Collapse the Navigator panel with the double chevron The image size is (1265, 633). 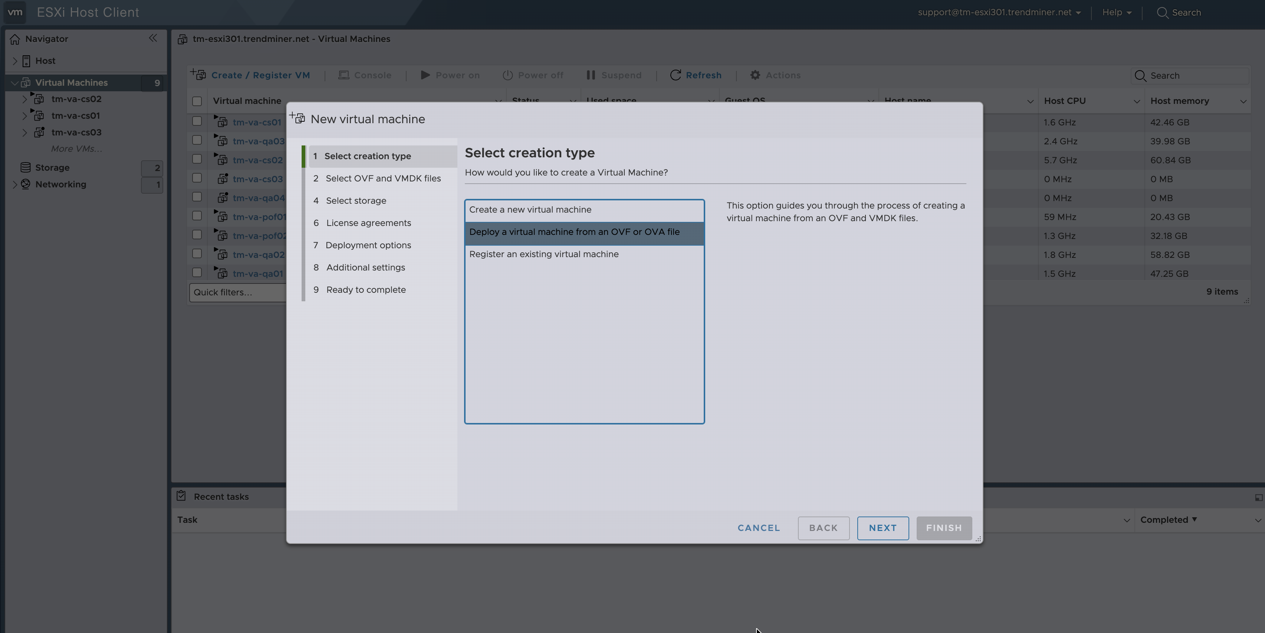pyautogui.click(x=153, y=38)
